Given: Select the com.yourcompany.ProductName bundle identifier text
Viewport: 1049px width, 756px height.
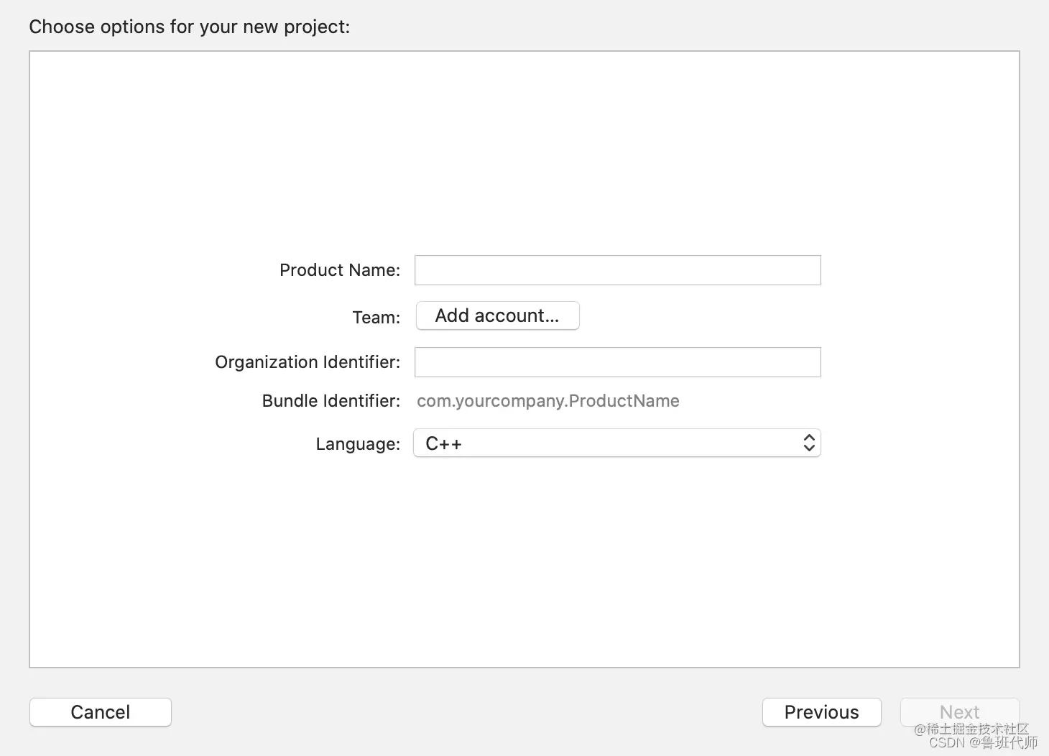Looking at the screenshot, I should tap(548, 401).
